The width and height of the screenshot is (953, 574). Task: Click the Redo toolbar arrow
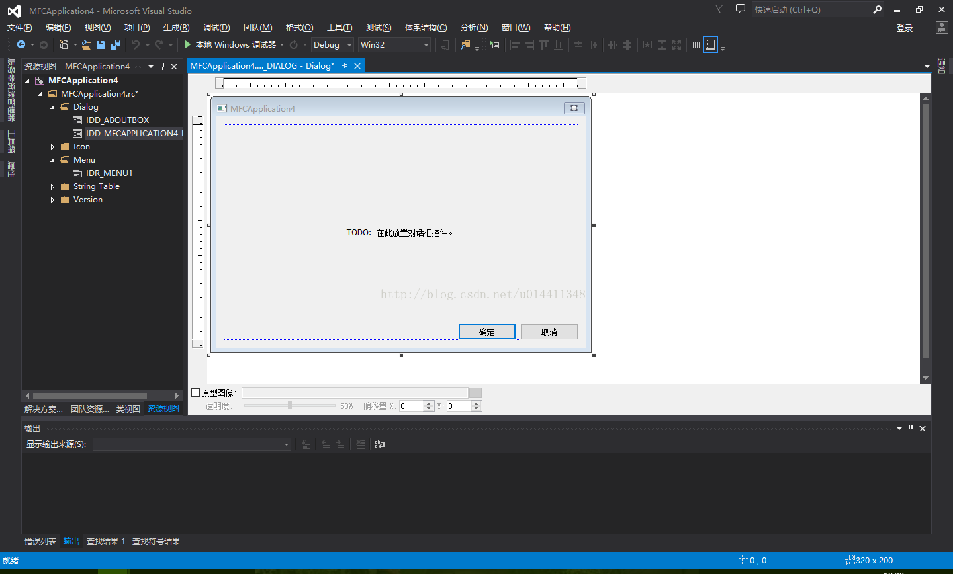(159, 44)
